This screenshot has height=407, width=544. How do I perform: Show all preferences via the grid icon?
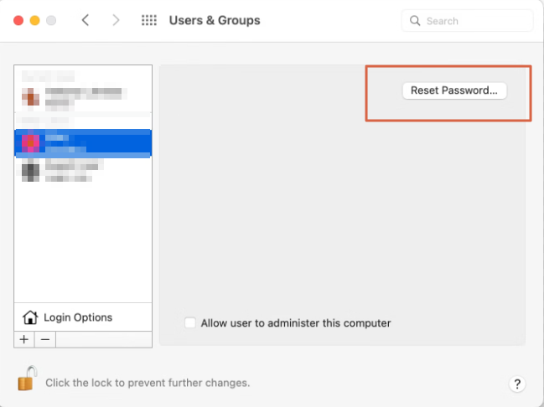149,20
